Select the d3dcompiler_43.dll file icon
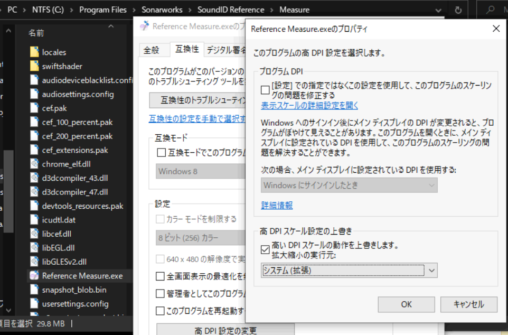This screenshot has width=508, height=335. (x=34, y=178)
